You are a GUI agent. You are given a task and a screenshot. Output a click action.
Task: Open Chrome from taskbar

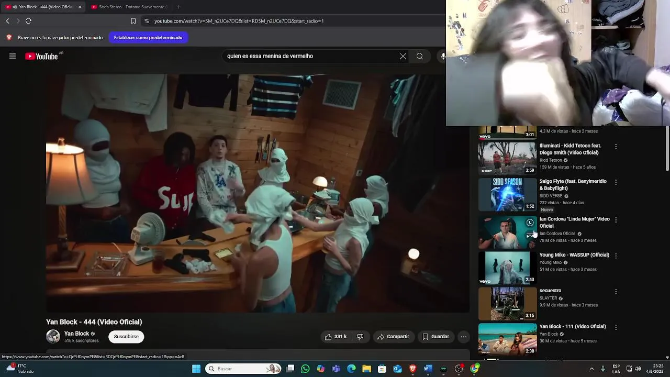(474, 369)
